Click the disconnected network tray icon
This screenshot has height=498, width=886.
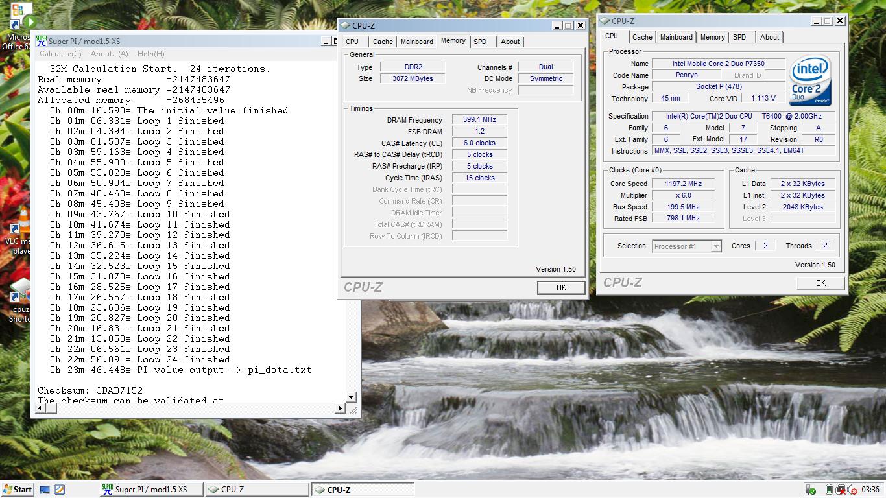pos(841,490)
